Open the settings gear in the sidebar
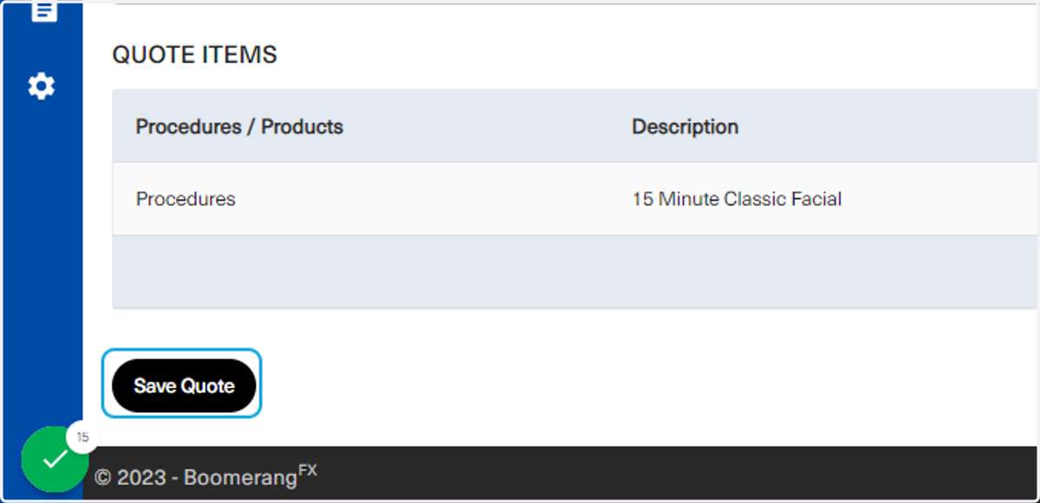This screenshot has height=503, width=1040. (41, 86)
